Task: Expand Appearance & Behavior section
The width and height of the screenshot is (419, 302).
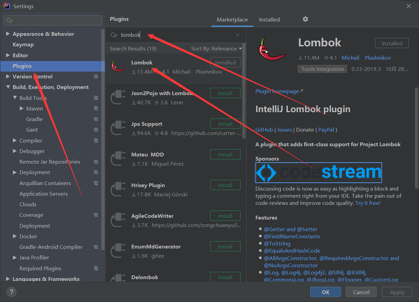Action: [x=8, y=34]
